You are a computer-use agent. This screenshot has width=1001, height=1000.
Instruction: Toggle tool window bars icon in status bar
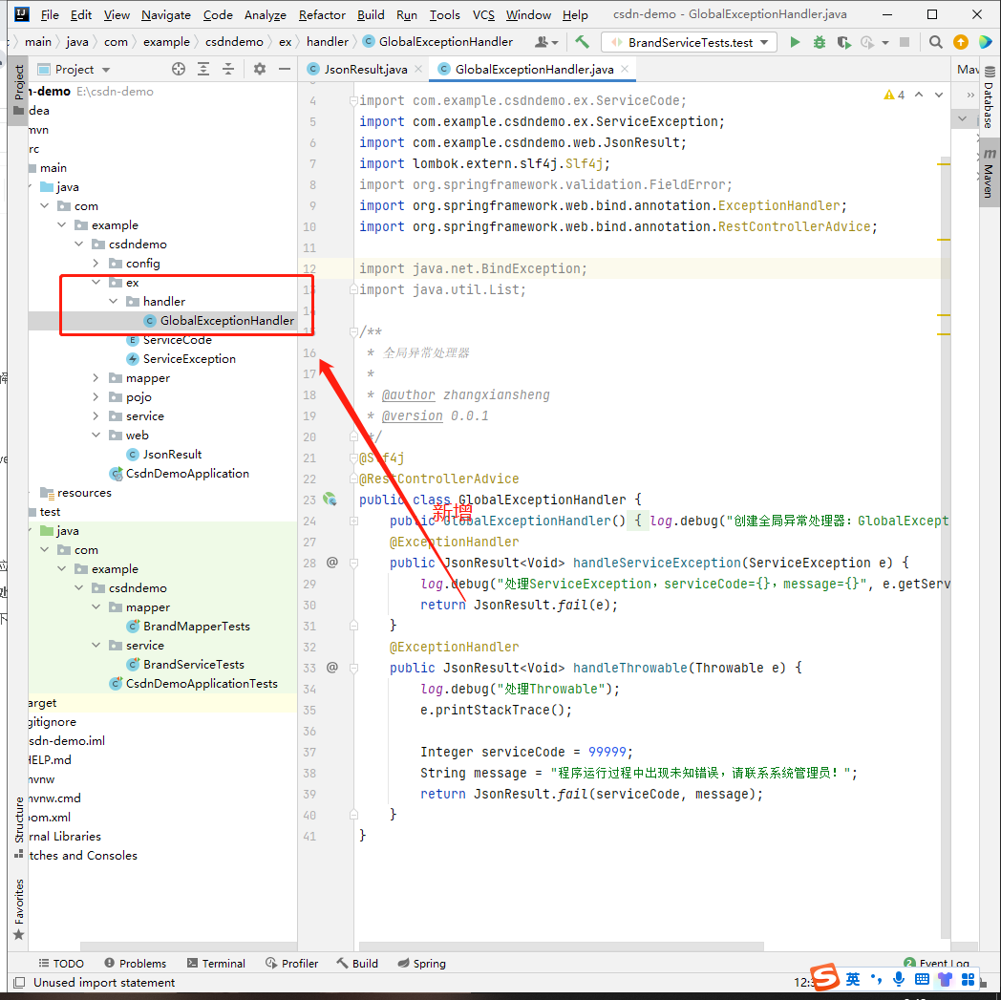(19, 982)
